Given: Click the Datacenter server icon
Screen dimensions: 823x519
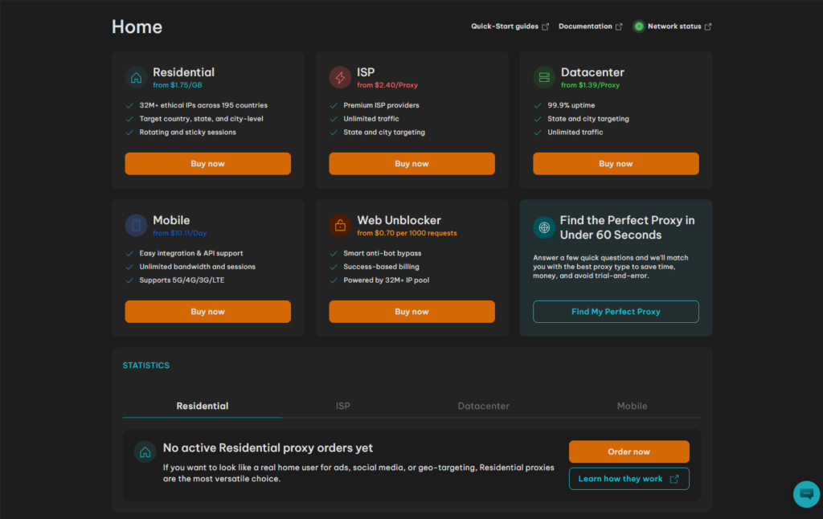Looking at the screenshot, I should click(x=544, y=78).
